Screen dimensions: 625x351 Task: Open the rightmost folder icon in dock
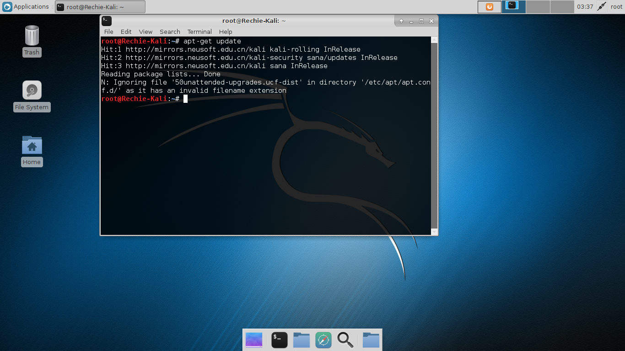(371, 340)
